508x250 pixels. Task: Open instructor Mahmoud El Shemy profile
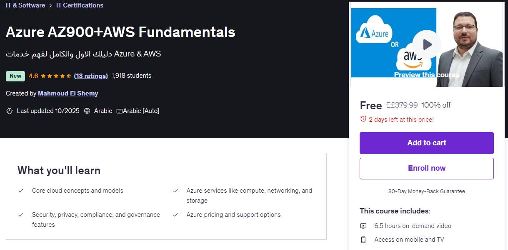(x=68, y=93)
